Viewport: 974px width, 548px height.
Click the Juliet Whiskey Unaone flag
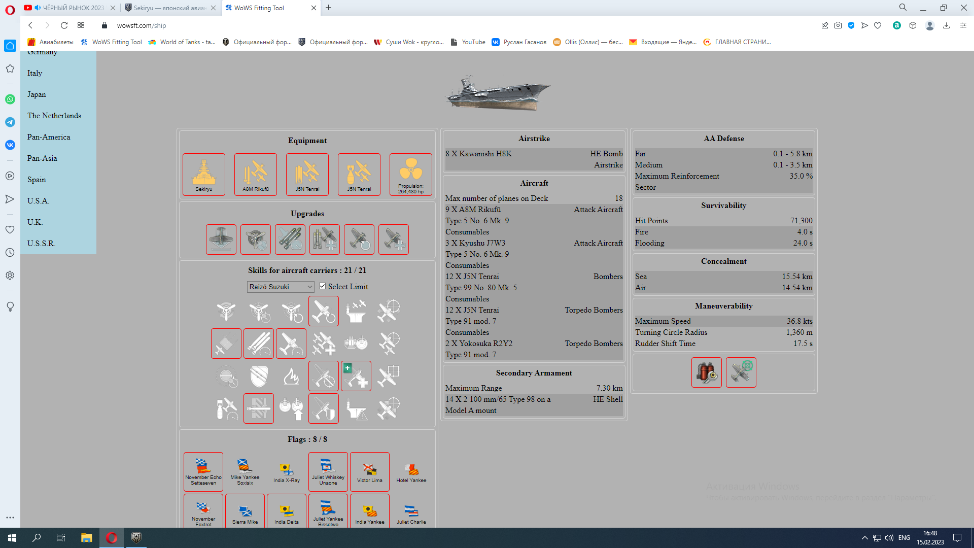(x=328, y=472)
